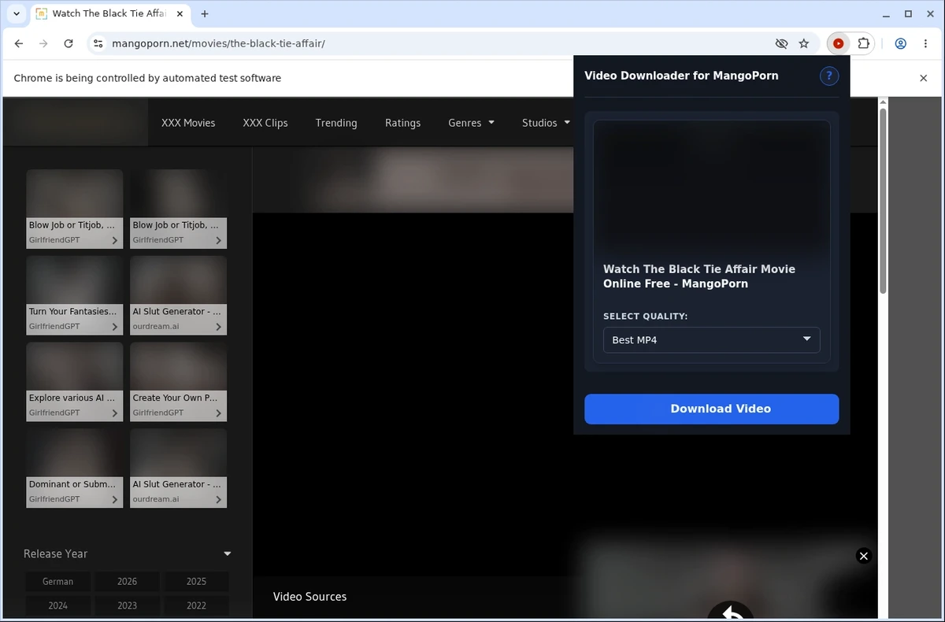
Task: Open the Extensions puzzle piece menu
Action: [x=863, y=44]
